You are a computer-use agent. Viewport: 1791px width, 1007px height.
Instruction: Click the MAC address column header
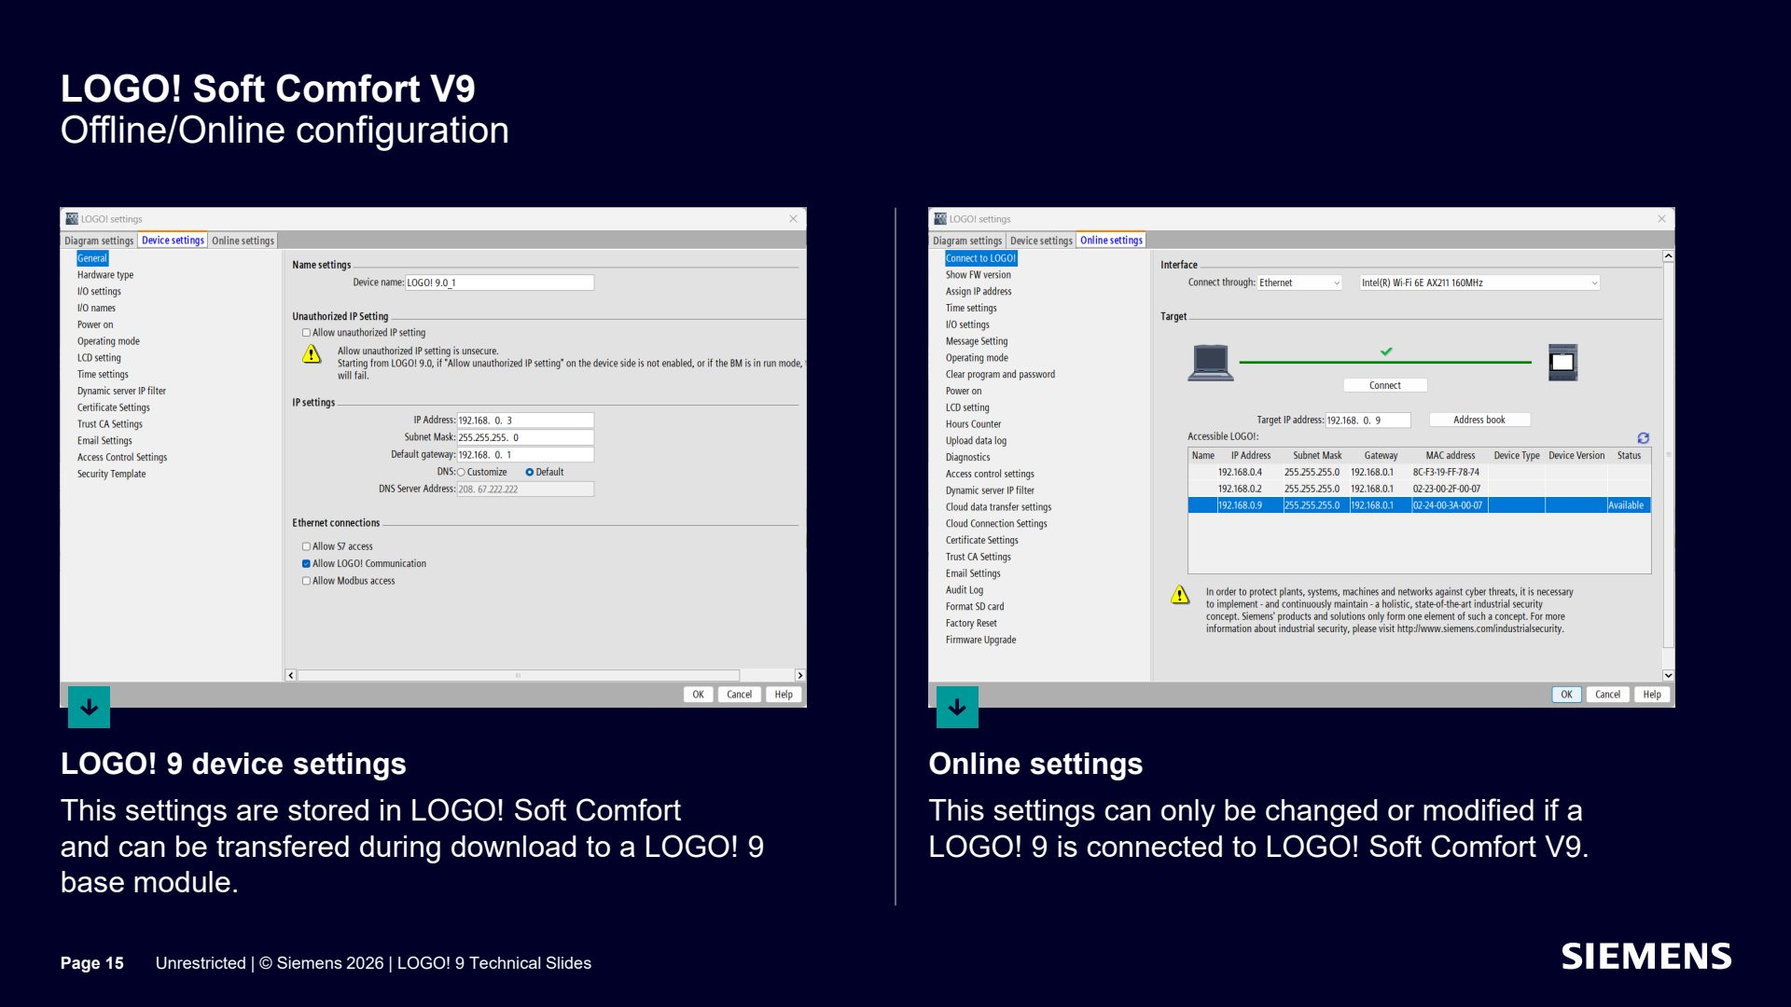1450,456
